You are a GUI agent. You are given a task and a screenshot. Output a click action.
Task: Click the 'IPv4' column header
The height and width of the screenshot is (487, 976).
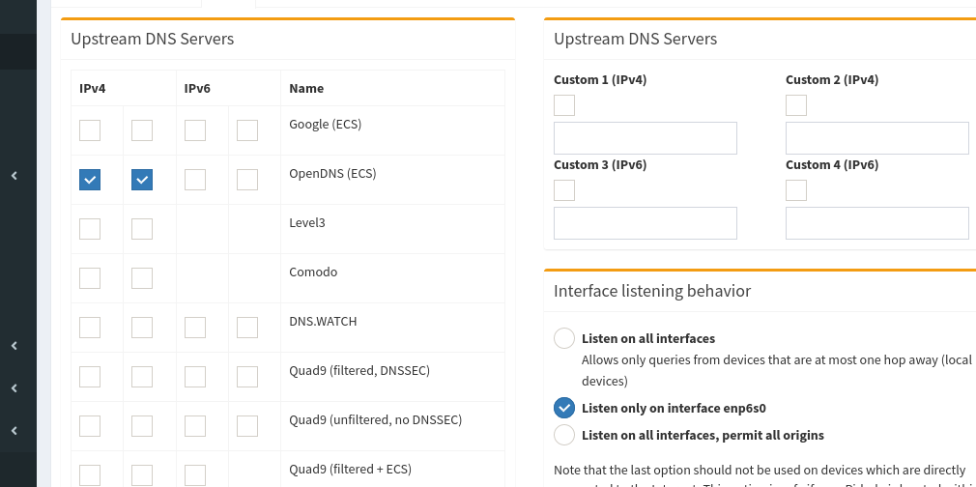(93, 89)
